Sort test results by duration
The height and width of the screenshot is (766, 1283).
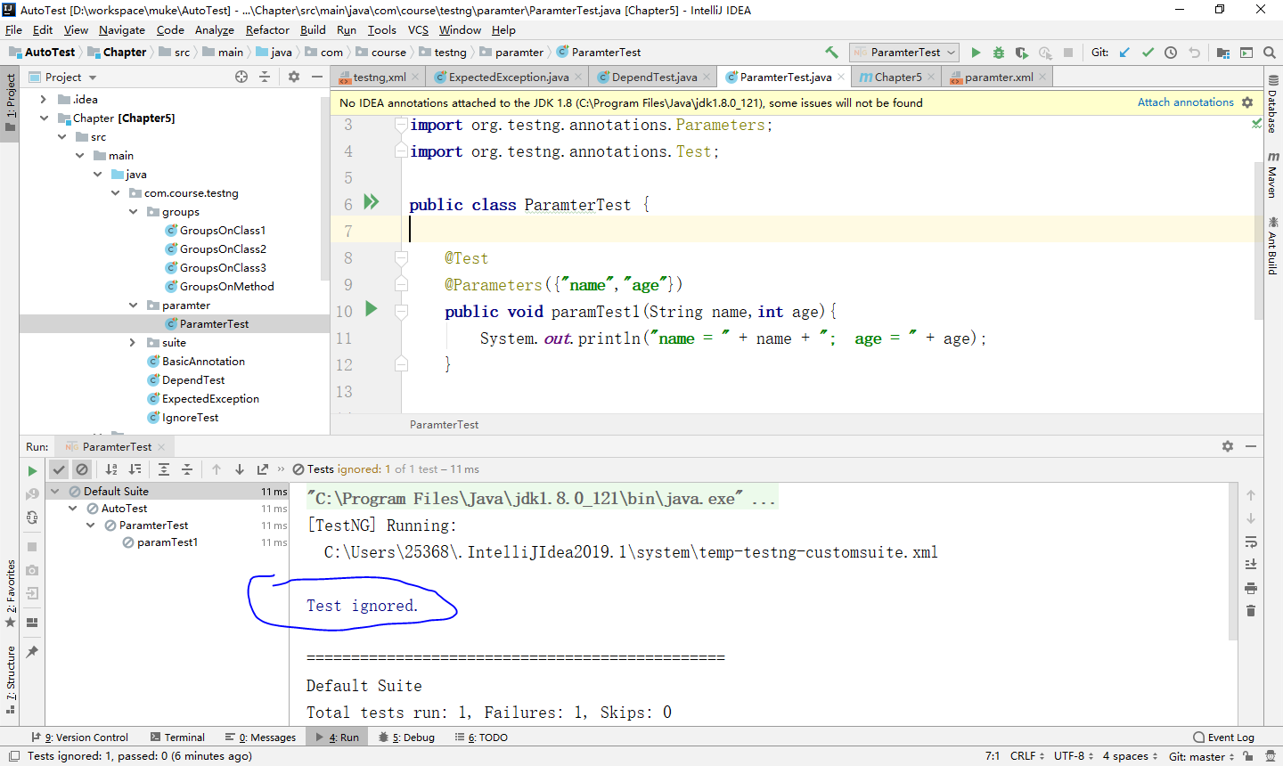click(x=135, y=469)
